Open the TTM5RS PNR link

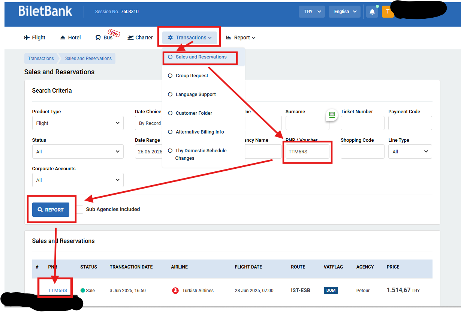58,291
